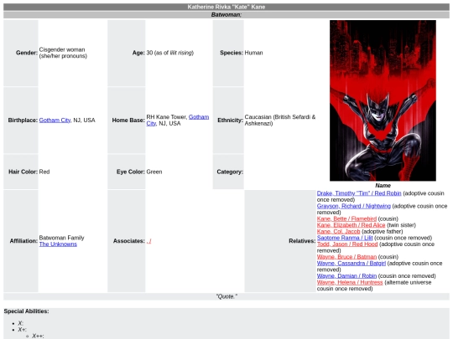The width and height of the screenshot is (453, 339).
Task: Click the red link in the Associates cell
Action: pos(148,241)
